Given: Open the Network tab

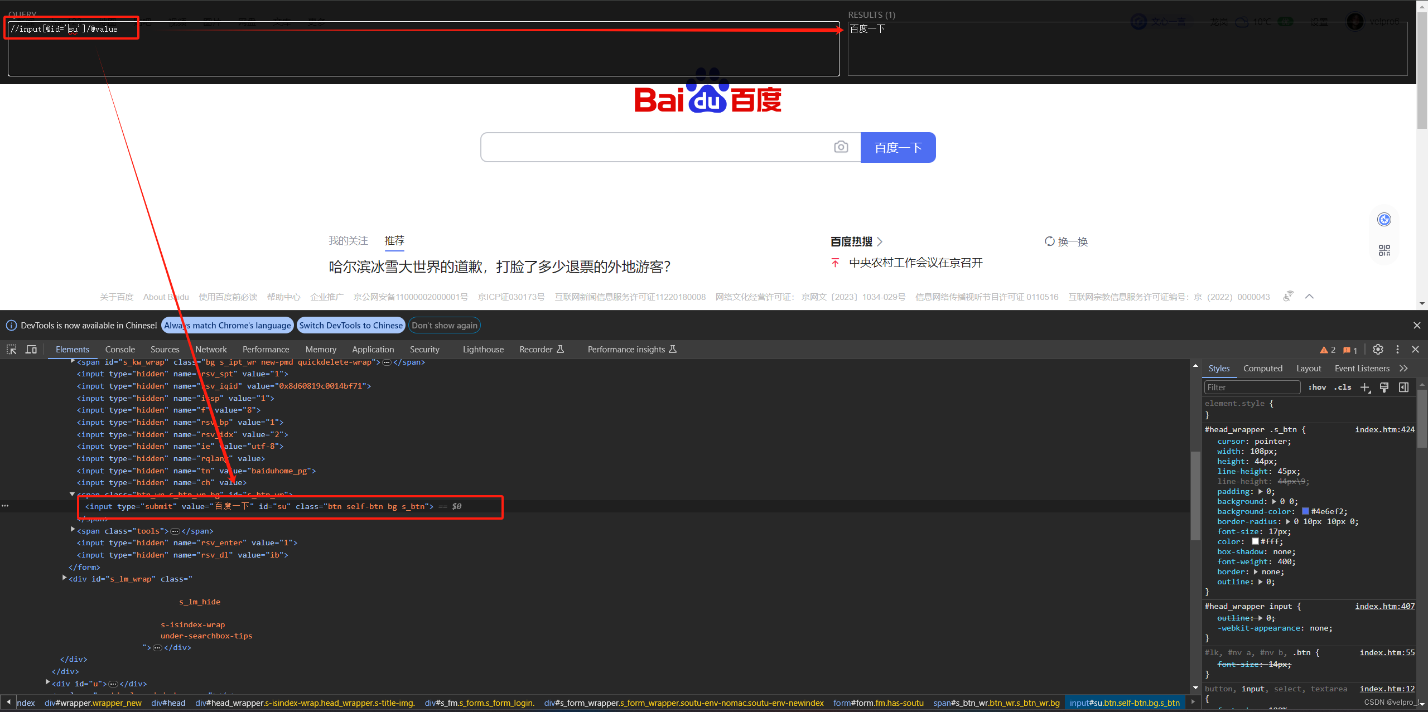Looking at the screenshot, I should tap(211, 350).
